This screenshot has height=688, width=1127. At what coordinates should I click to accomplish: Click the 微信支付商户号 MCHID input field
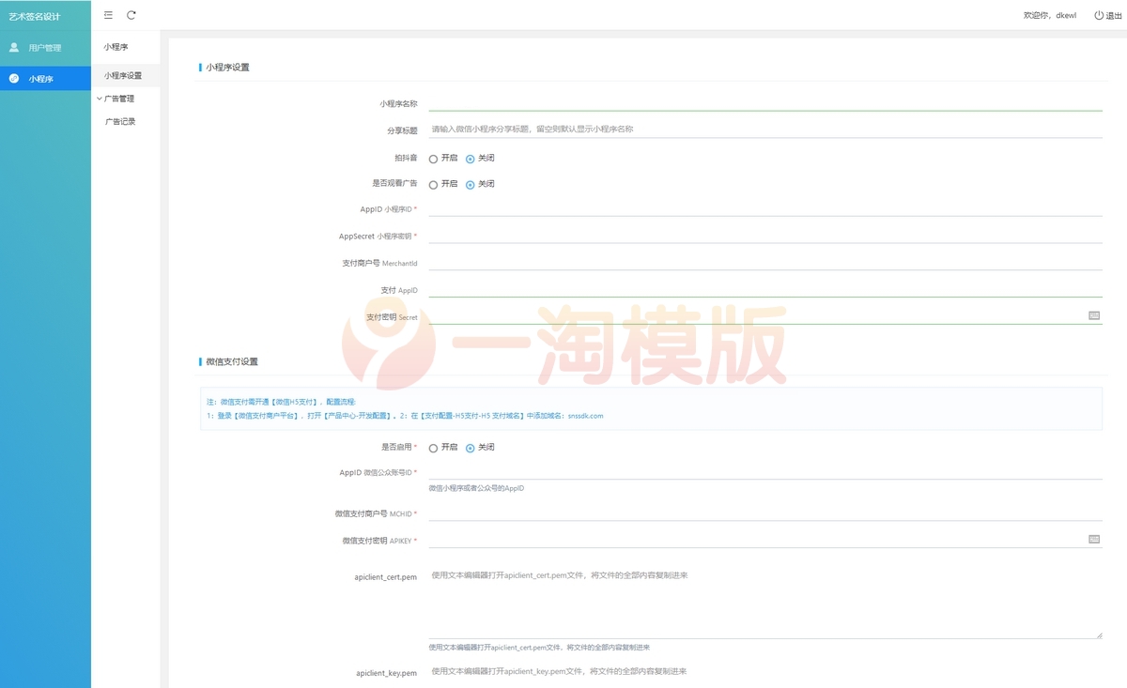[765, 513]
